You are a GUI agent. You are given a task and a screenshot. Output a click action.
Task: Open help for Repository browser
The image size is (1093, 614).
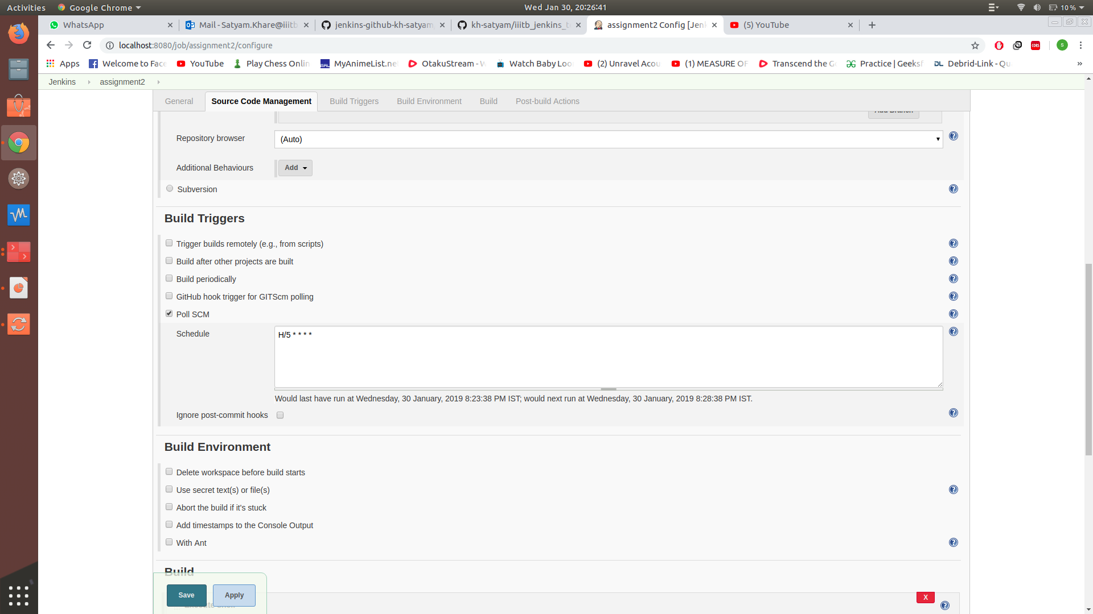click(954, 136)
